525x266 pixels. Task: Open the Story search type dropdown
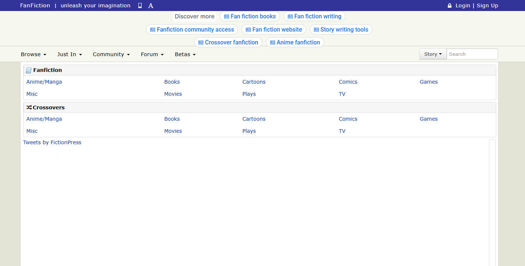pyautogui.click(x=433, y=54)
